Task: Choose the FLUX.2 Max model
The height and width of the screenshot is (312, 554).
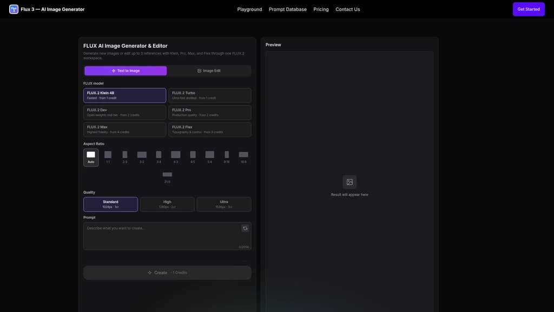Action: click(x=125, y=129)
